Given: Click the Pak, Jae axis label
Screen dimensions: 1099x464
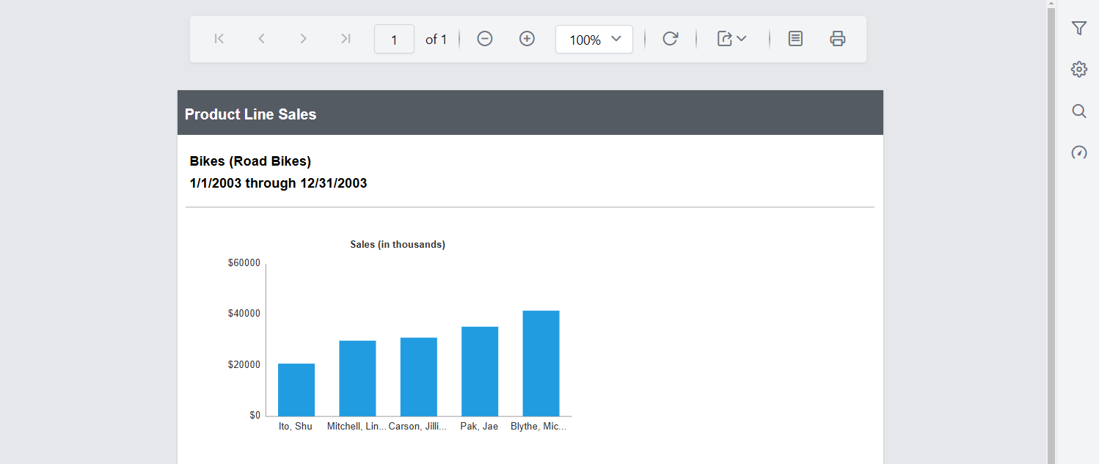Looking at the screenshot, I should click(479, 426).
